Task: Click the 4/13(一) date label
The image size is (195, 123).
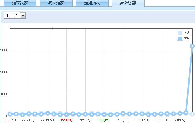Action: [161, 120]
